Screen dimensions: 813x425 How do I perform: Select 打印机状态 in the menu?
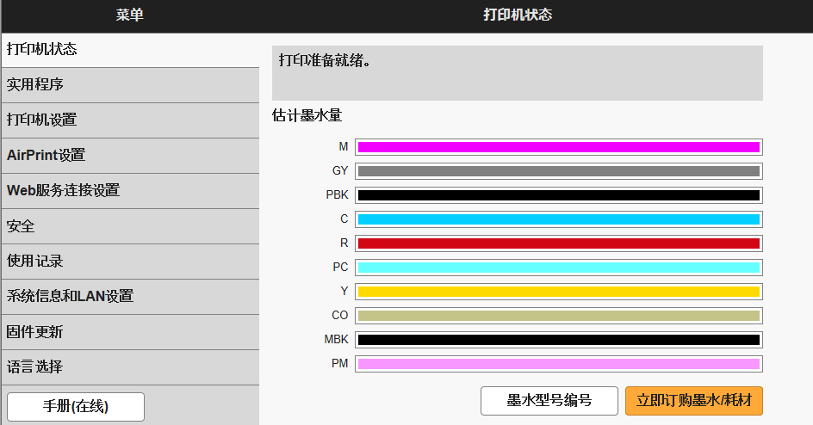[129, 50]
